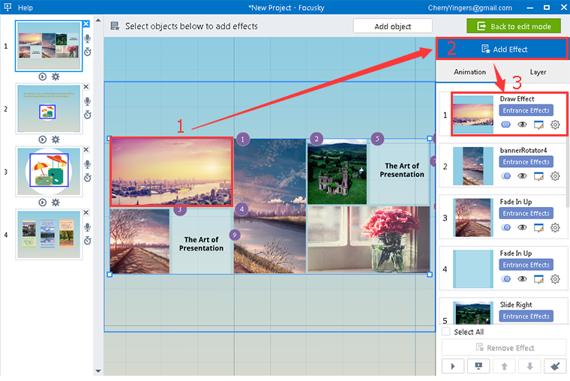The width and height of the screenshot is (570, 381).
Task: Remove slide 4 with its X button
Action: pyautogui.click(x=85, y=212)
